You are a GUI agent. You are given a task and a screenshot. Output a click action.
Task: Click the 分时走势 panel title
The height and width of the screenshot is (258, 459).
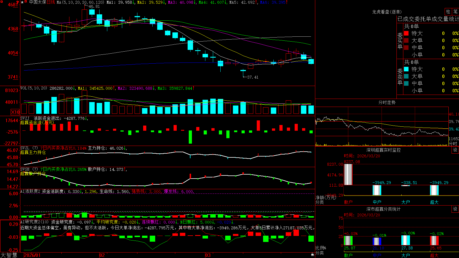387,102
